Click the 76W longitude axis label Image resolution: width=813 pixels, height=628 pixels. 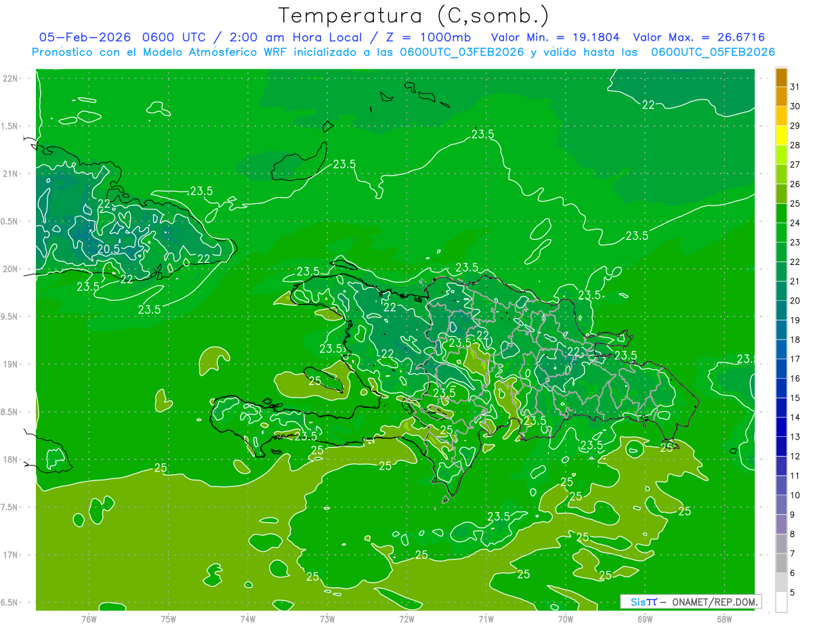[89, 619]
